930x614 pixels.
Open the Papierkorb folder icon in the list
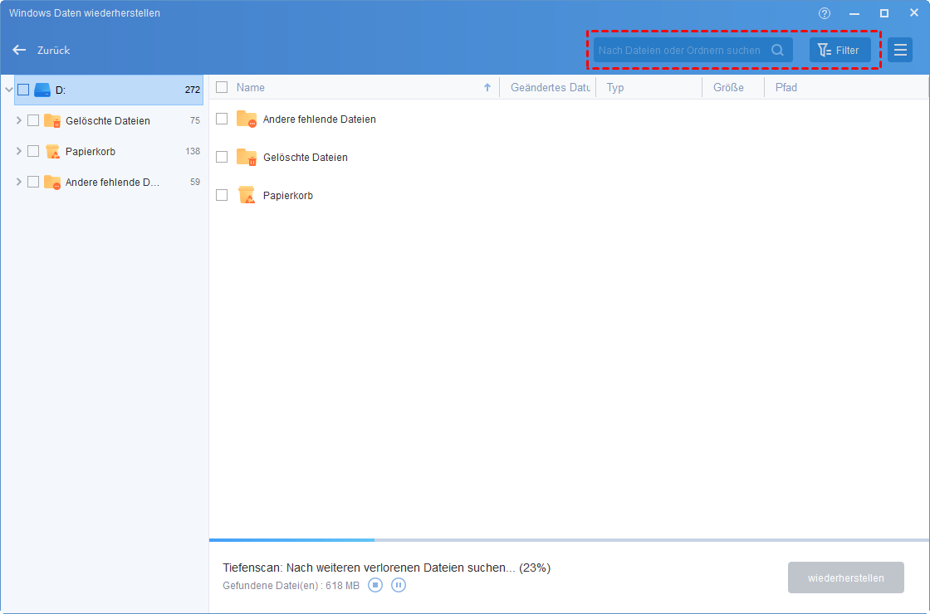(246, 194)
